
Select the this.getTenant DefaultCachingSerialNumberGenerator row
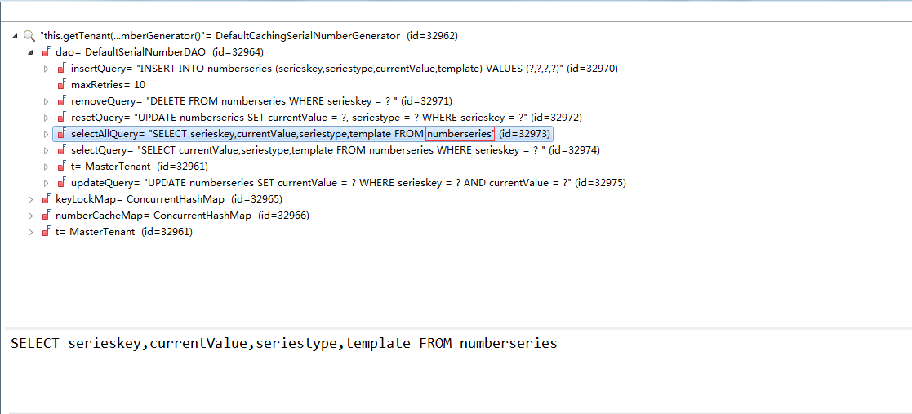[249, 36]
